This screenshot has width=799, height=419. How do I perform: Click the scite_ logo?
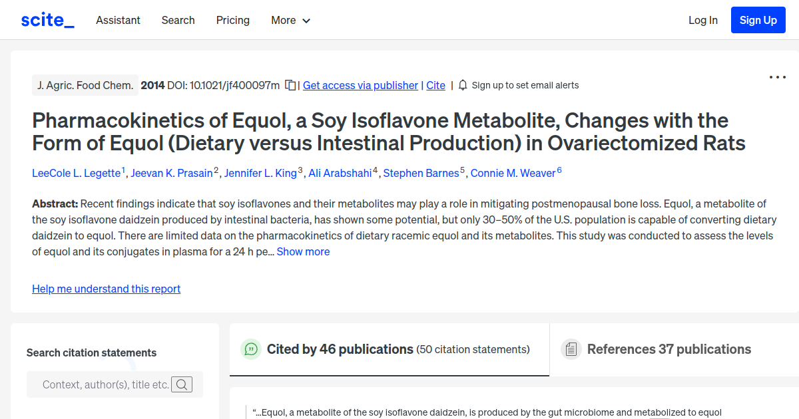47,19
